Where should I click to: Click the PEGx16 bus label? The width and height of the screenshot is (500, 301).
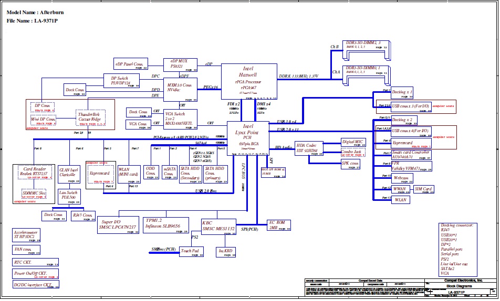(211, 87)
